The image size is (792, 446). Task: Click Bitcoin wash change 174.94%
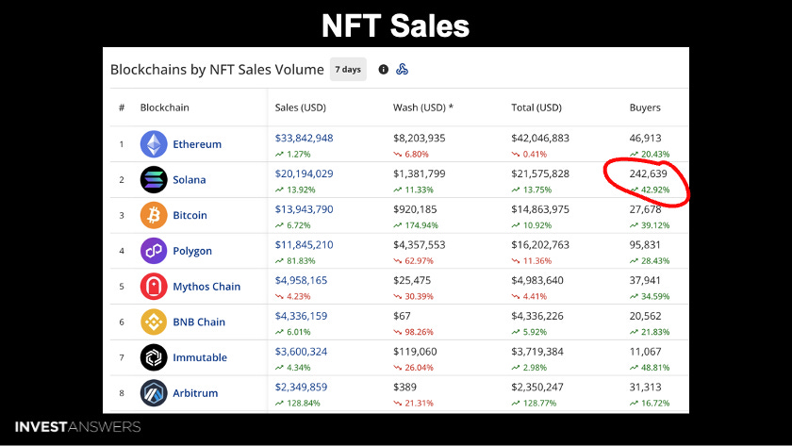(416, 225)
